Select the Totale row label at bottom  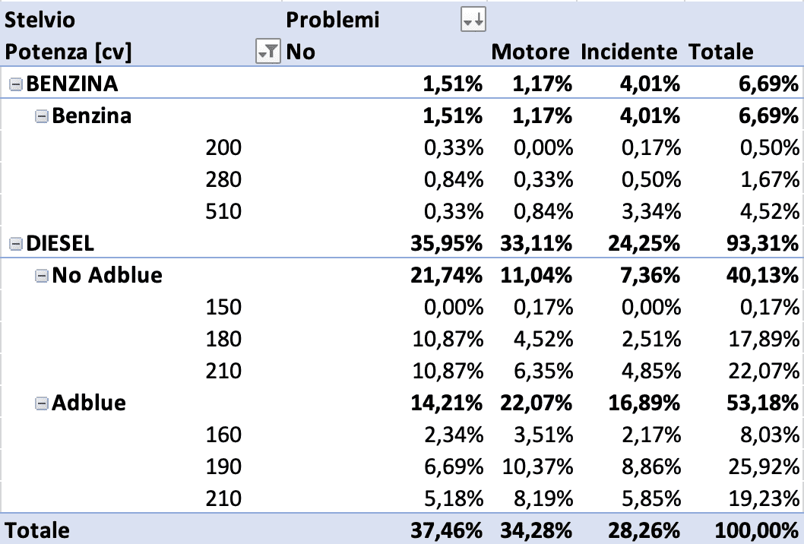(x=37, y=530)
